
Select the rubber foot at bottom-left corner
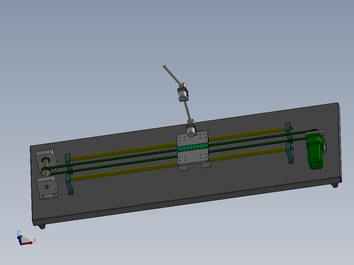(x=42, y=227)
